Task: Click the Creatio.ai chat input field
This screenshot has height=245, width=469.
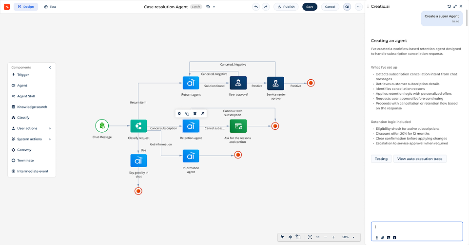Action: (416, 227)
